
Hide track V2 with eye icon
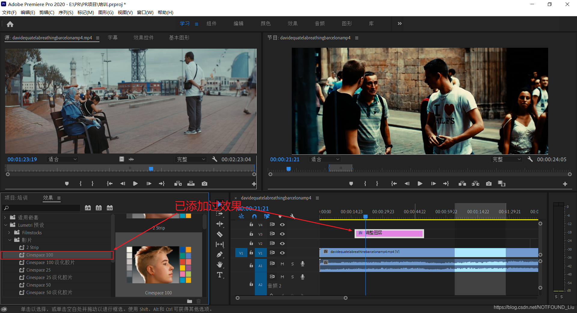coord(282,244)
